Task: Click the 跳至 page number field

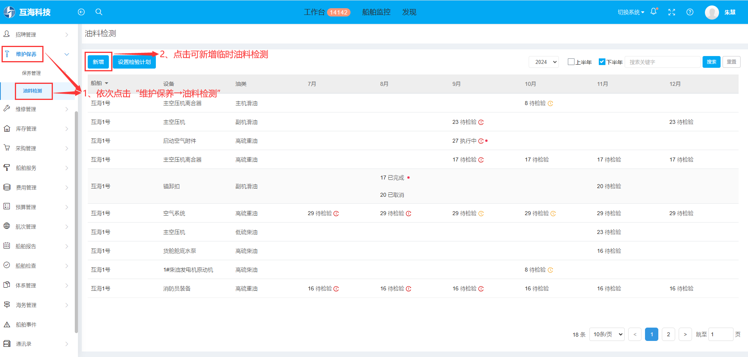Action: [721, 334]
